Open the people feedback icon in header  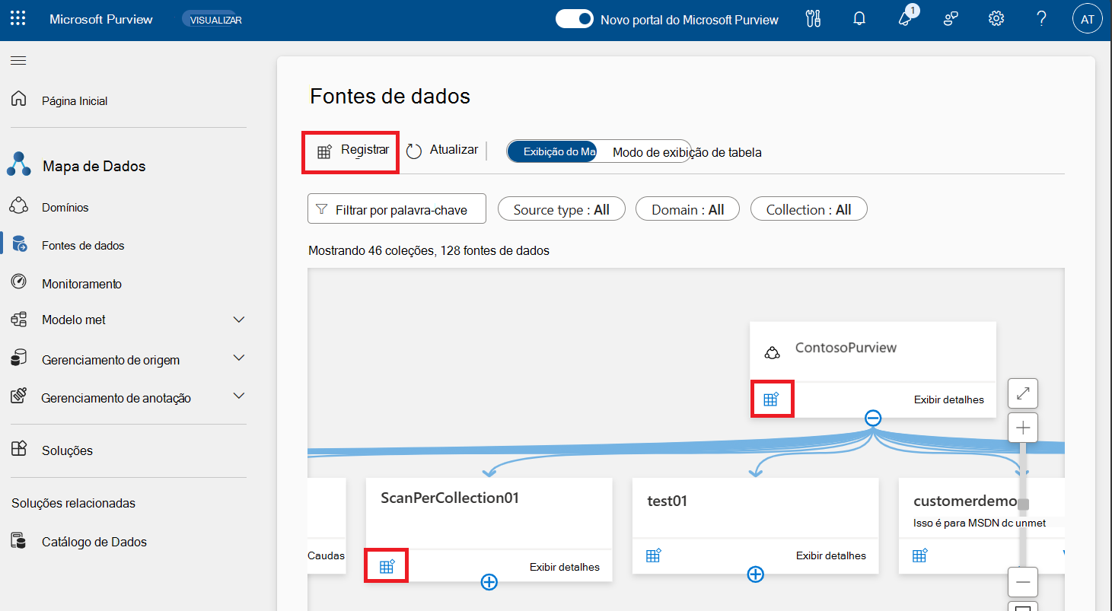pyautogui.click(x=951, y=20)
